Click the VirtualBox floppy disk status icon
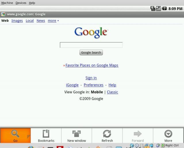The image size is (184, 148). click(142, 145)
